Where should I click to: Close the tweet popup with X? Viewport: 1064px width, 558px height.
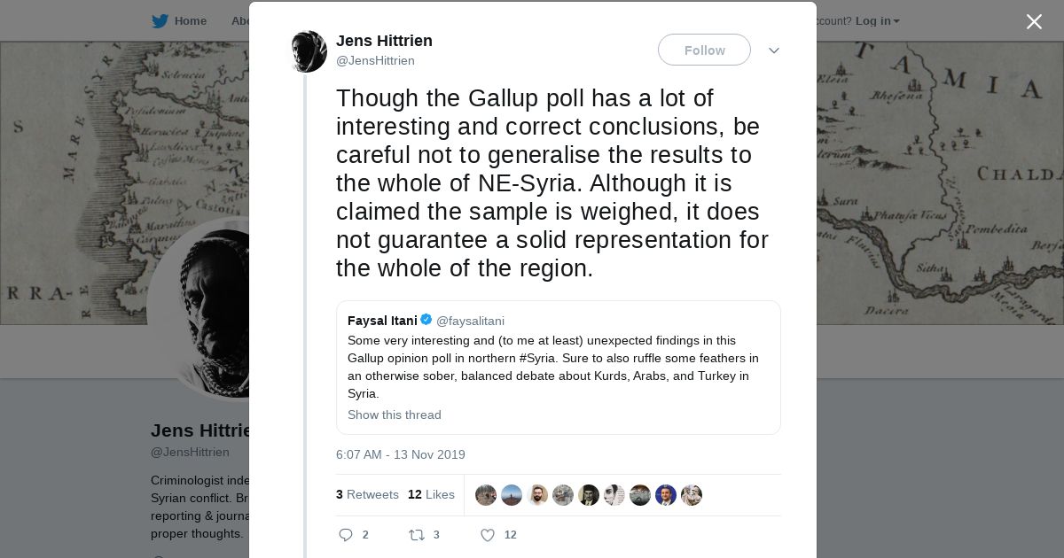coord(1034,22)
